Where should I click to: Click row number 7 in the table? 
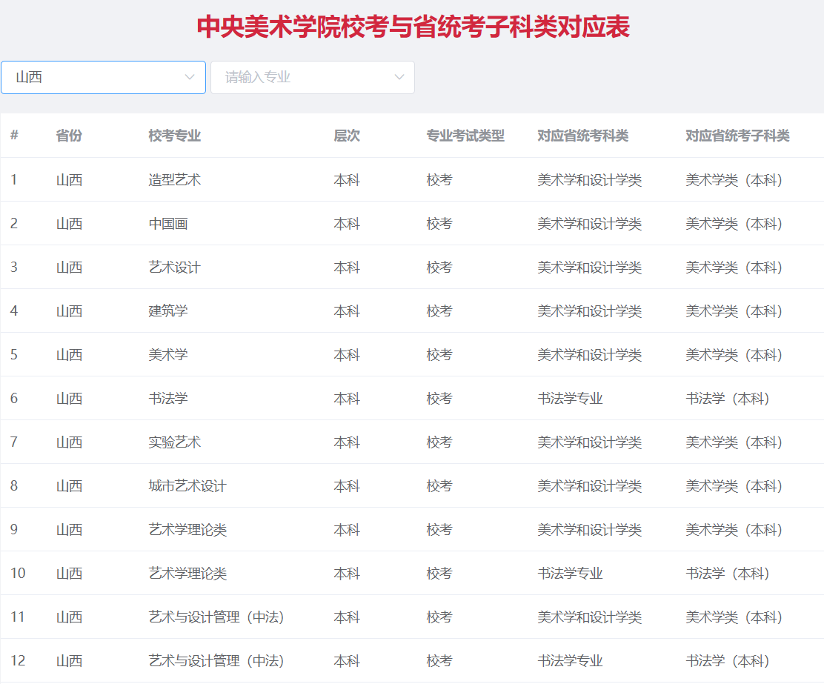(x=13, y=442)
